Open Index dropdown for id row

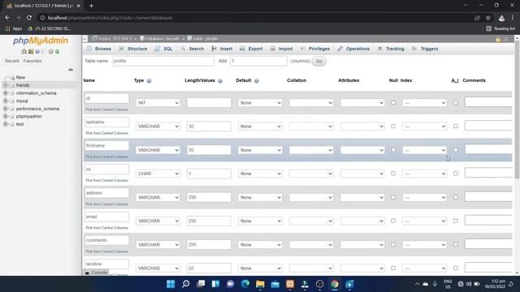424,103
